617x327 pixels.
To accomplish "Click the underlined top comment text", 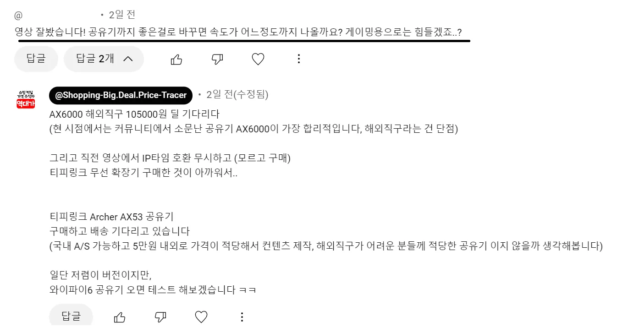I will coord(238,33).
